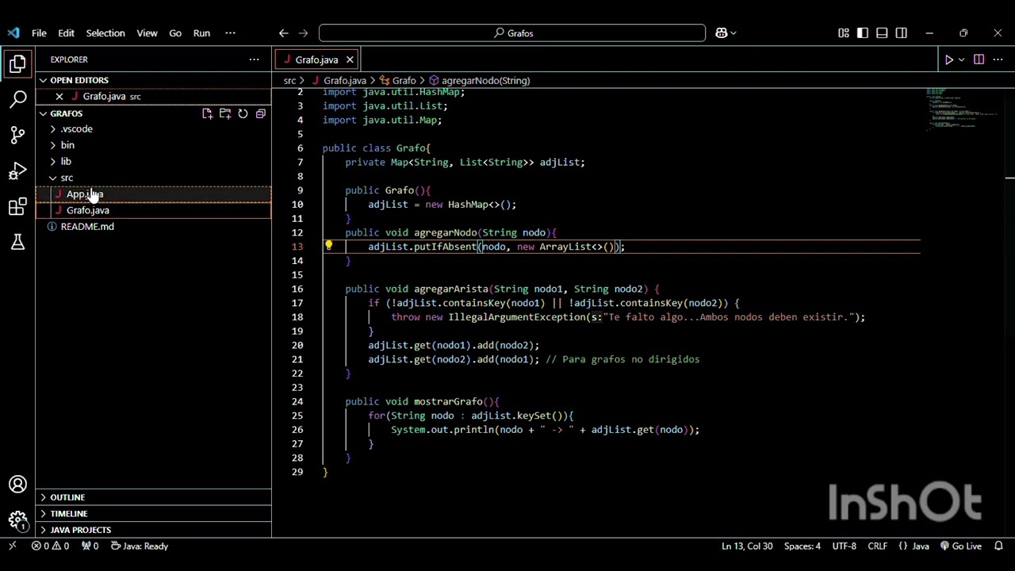Change line endings via CRLF
The image size is (1015, 571).
(878, 546)
